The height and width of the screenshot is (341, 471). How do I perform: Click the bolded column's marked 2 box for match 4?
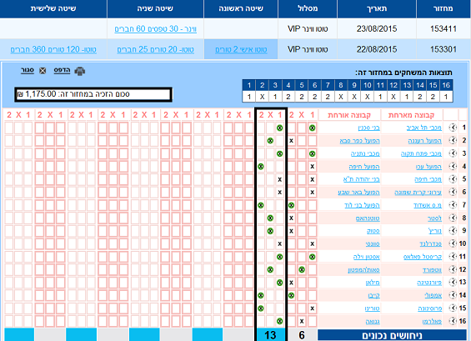click(261, 167)
